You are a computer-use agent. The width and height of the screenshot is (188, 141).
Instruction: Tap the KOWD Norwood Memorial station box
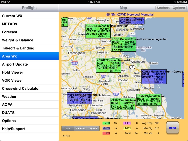[x=108, y=65]
